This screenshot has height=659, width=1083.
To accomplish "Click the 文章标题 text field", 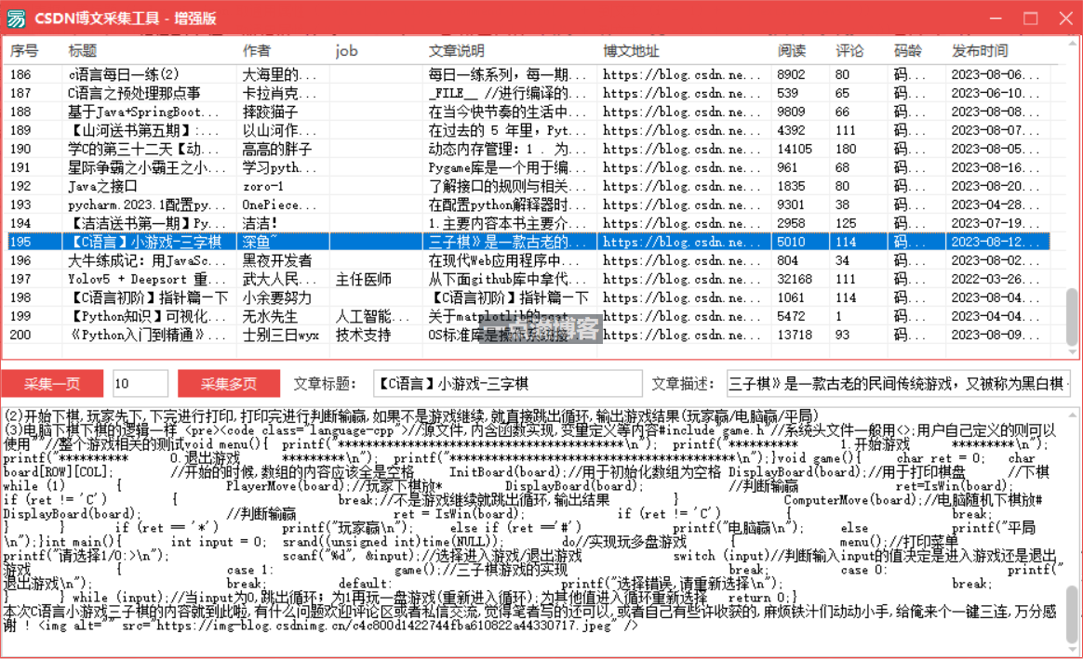I will [x=508, y=384].
